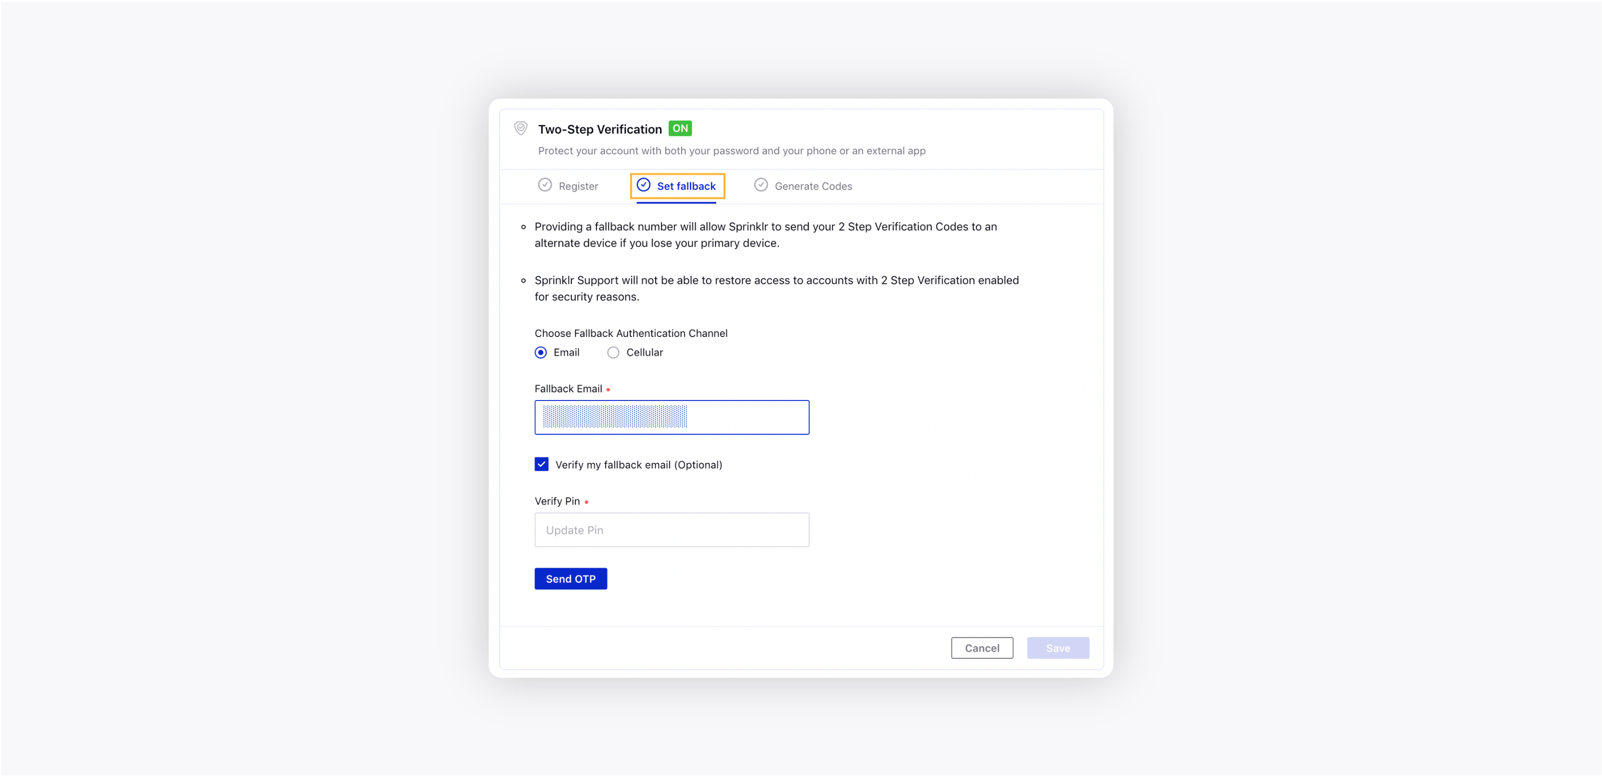1602x776 pixels.
Task: Open the Generate Codes tab label
Action: 813,186
